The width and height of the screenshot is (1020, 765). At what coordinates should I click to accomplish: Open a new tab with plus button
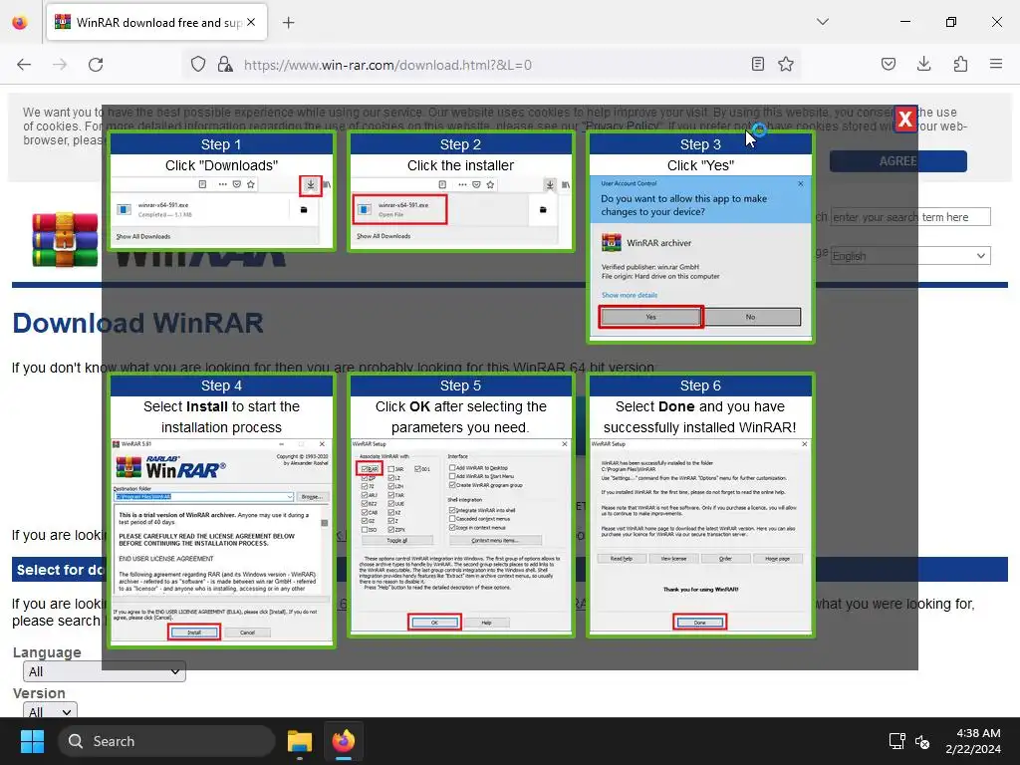(x=289, y=23)
